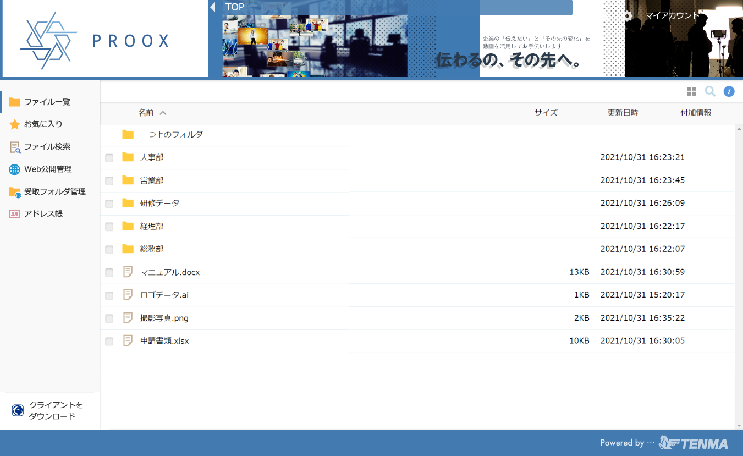Open Web公開管理 in the sidebar

click(48, 169)
